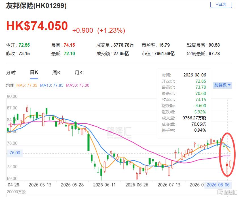Image resolution: width=239 pixels, height=197 pixels.
Task: Click the 2026-05-13 date axis label
Action: [40, 185]
